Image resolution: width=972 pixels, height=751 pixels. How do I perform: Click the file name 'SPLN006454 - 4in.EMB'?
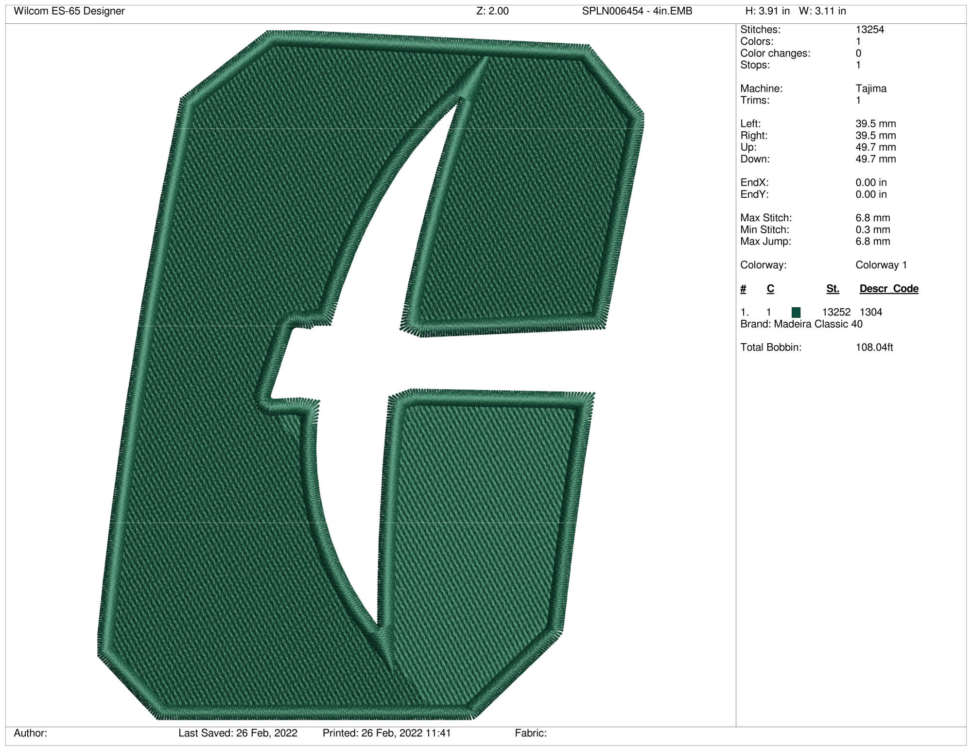click(637, 11)
